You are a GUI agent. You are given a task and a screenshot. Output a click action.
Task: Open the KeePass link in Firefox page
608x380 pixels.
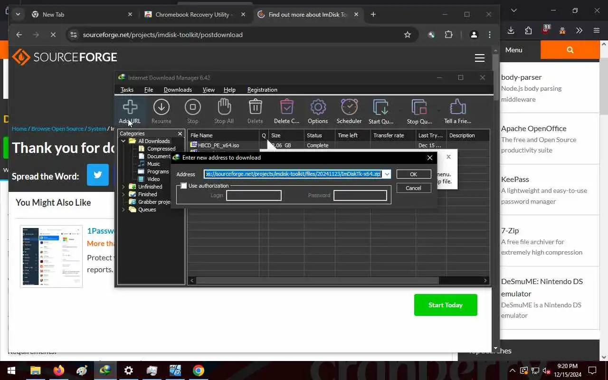click(x=515, y=179)
